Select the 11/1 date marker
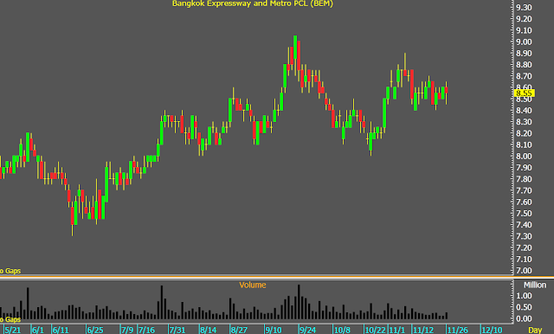This screenshot has height=334, width=554. coord(397,331)
